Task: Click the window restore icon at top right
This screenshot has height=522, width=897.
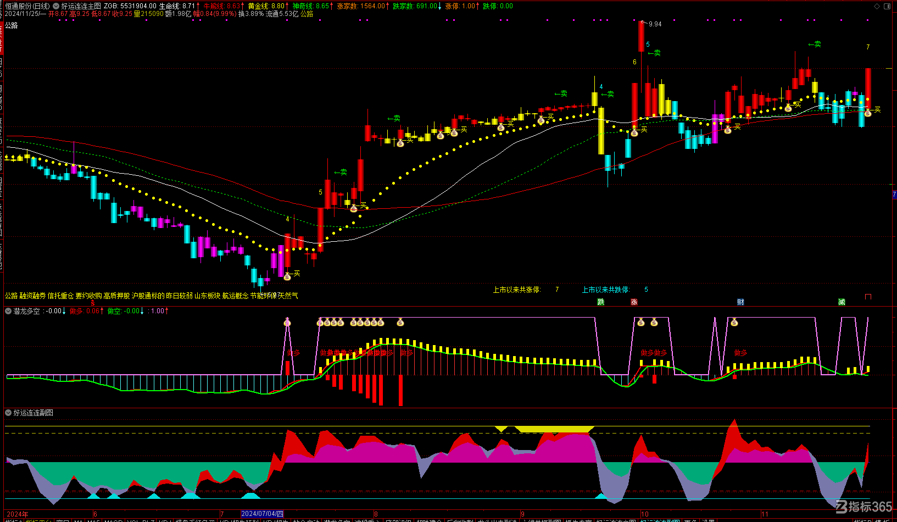Action: coord(887,6)
